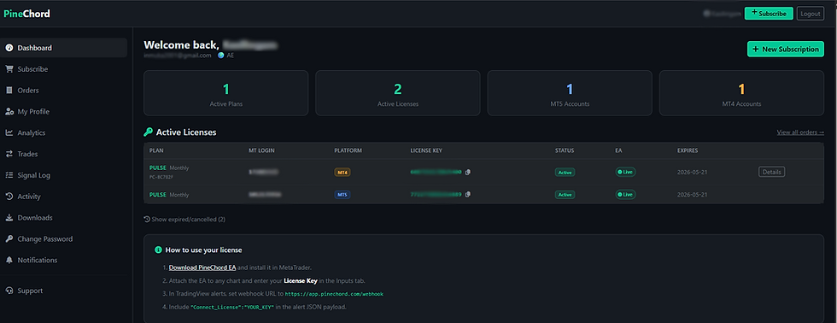The image size is (837, 323).
Task: Click the Trades arrows icon
Action: tap(9, 154)
